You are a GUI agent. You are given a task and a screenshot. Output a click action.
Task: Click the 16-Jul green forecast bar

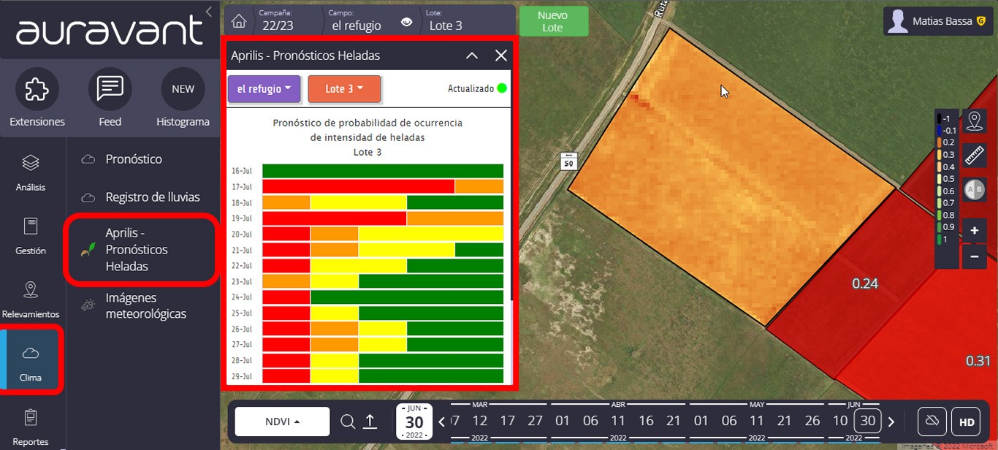click(383, 171)
